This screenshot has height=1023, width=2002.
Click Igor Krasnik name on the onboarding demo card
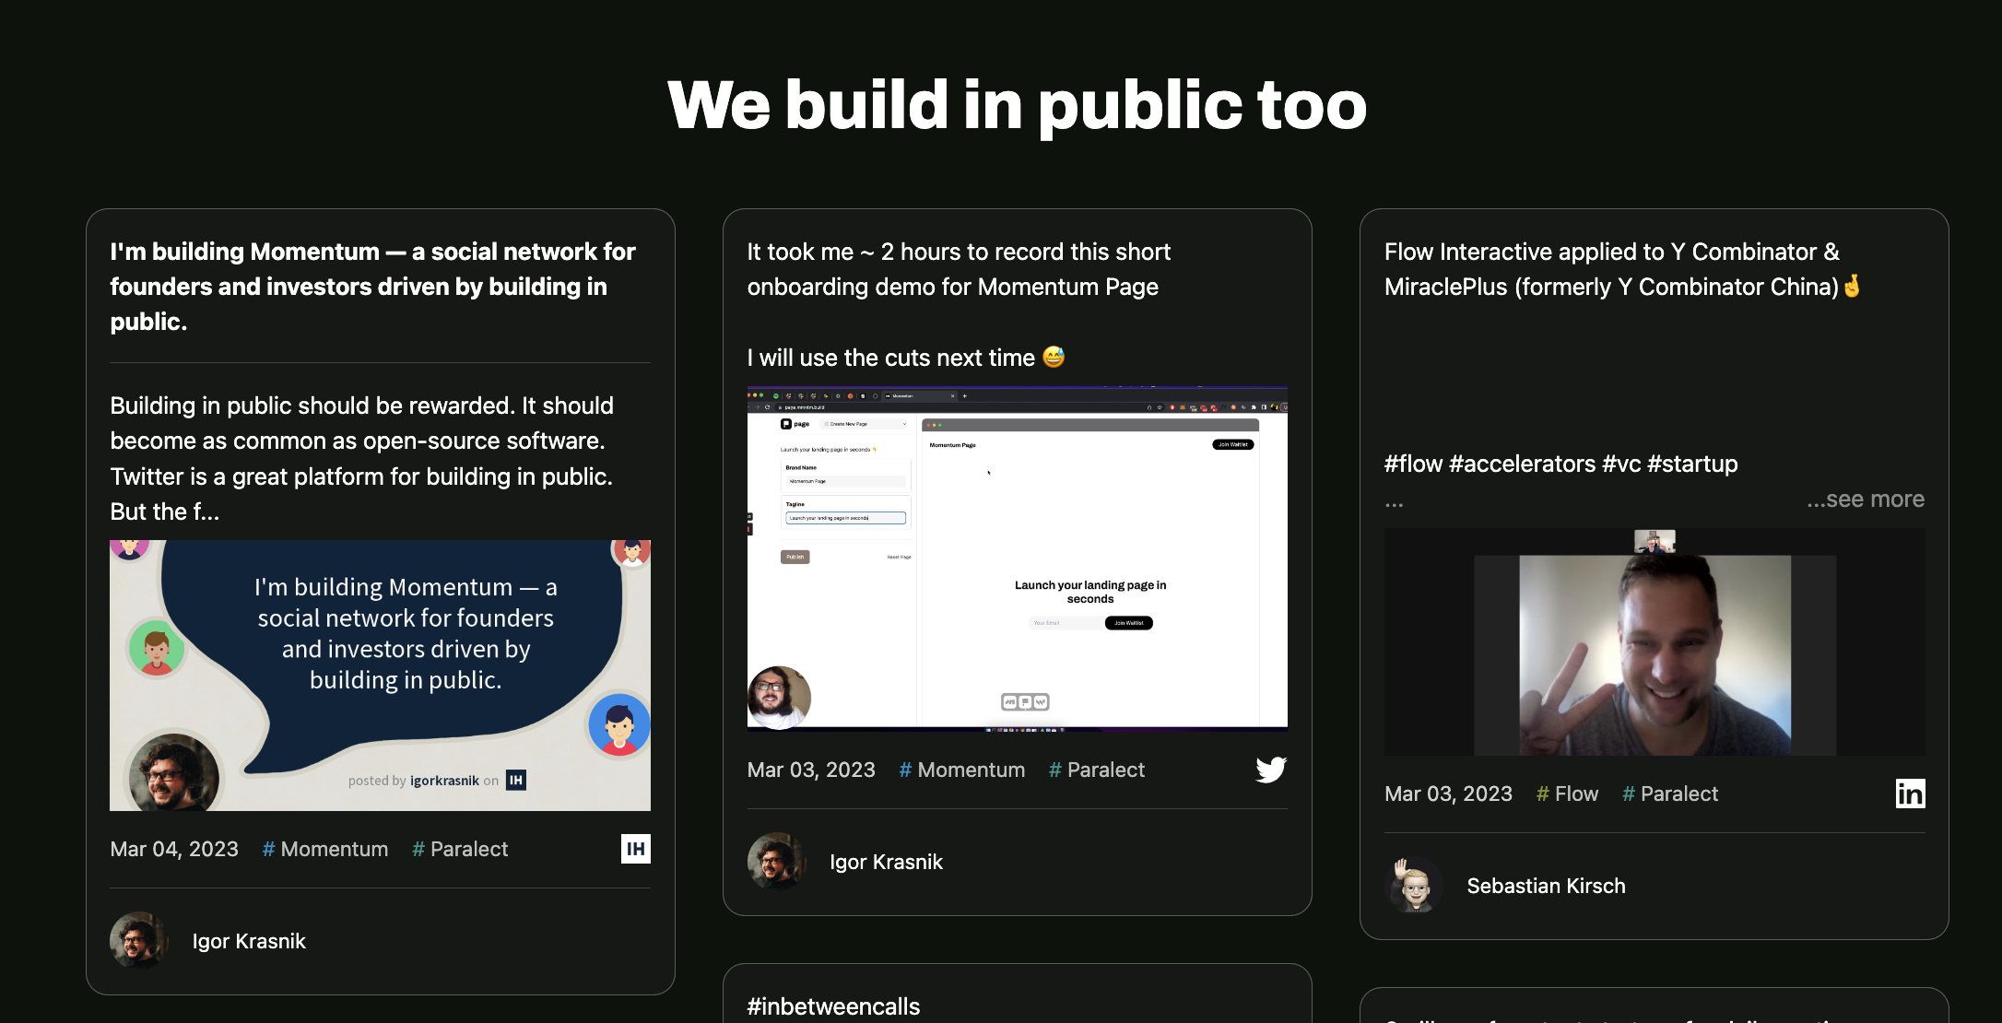(x=886, y=862)
